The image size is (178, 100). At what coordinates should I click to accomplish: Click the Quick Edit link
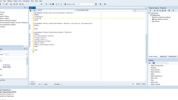(3, 80)
